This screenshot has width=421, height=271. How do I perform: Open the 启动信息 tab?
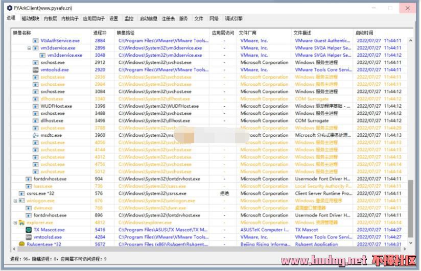point(148,19)
